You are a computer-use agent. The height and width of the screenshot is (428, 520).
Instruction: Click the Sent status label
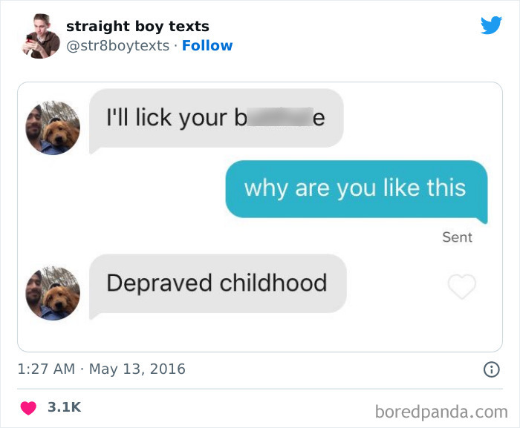pyautogui.click(x=457, y=237)
